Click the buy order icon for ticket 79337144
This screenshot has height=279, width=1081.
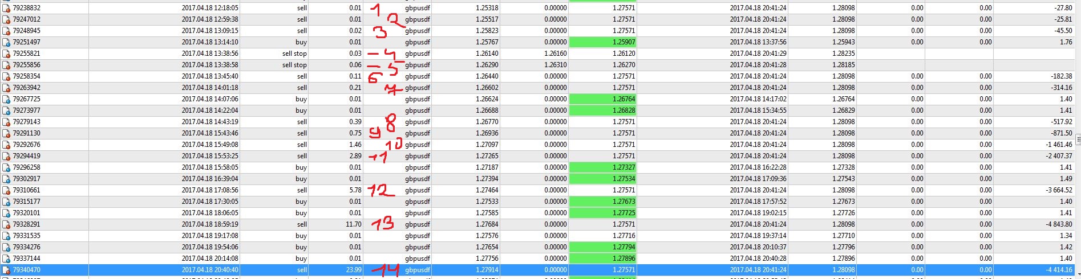(6, 259)
